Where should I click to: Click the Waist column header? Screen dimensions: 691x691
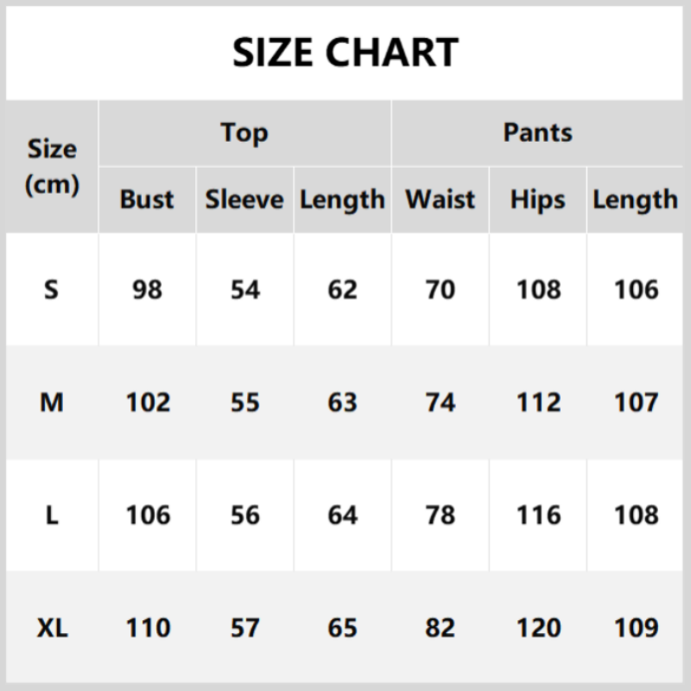point(440,200)
